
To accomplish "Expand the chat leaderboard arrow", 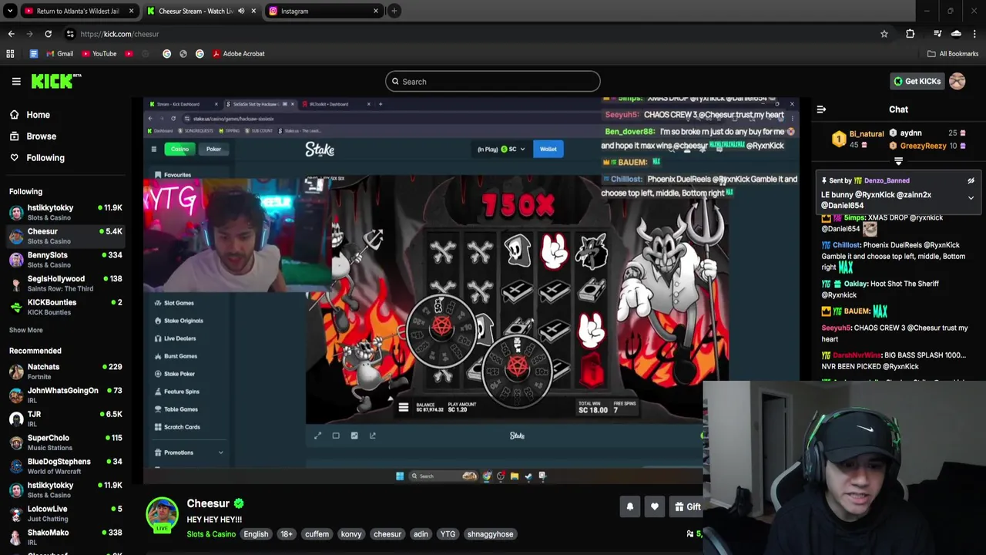I will (x=898, y=161).
